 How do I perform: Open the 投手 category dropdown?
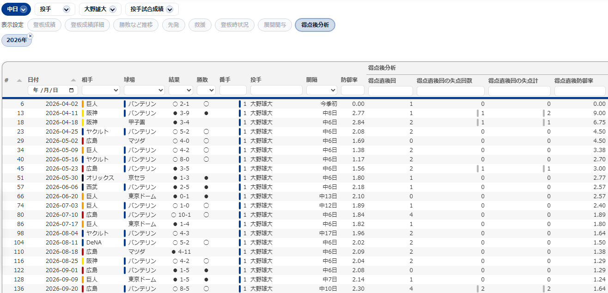tap(55, 9)
